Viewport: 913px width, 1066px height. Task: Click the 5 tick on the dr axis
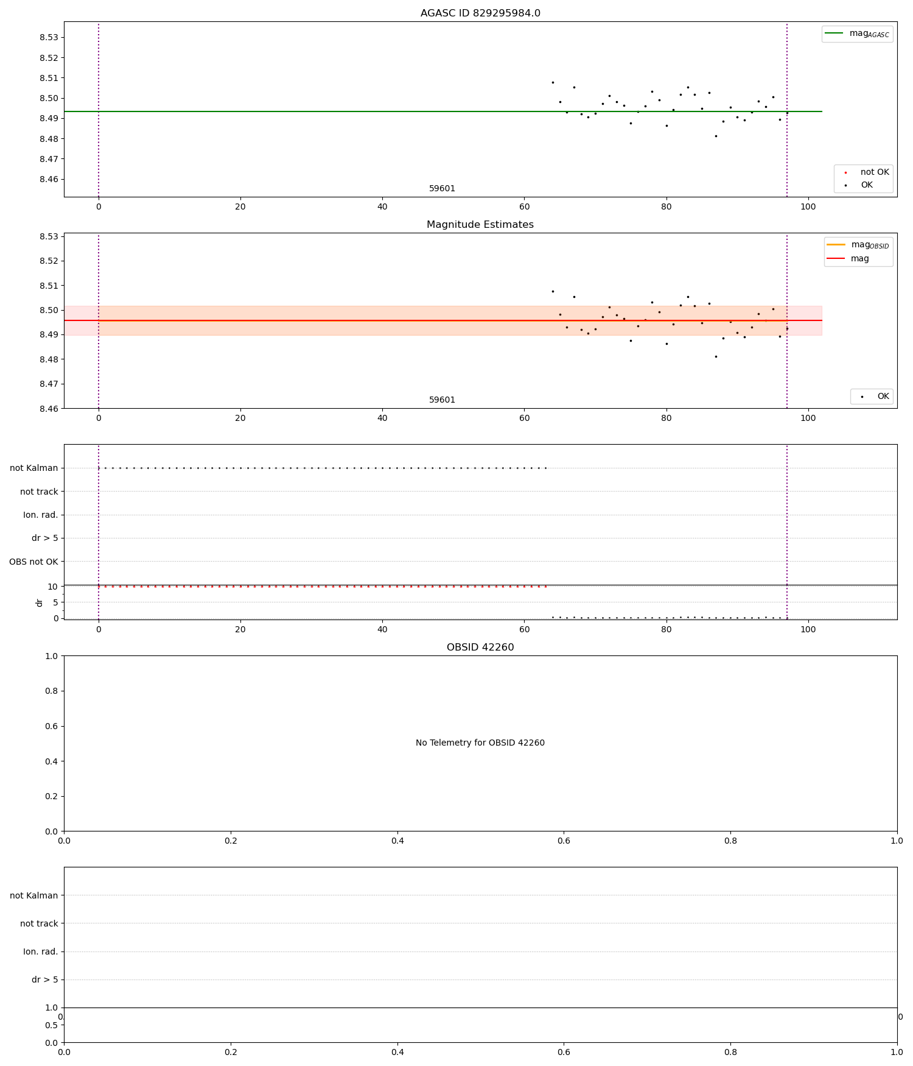click(x=55, y=602)
